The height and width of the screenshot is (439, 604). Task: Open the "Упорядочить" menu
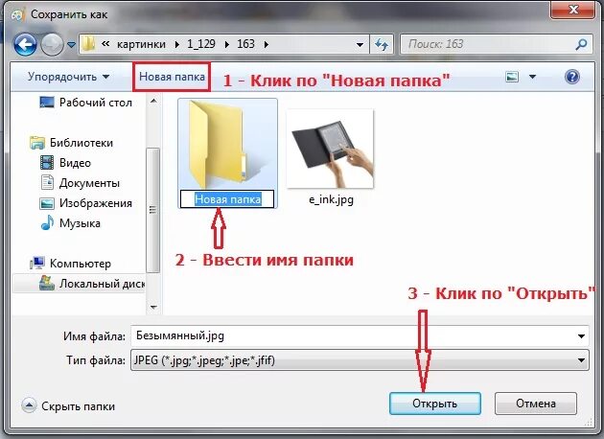68,77
